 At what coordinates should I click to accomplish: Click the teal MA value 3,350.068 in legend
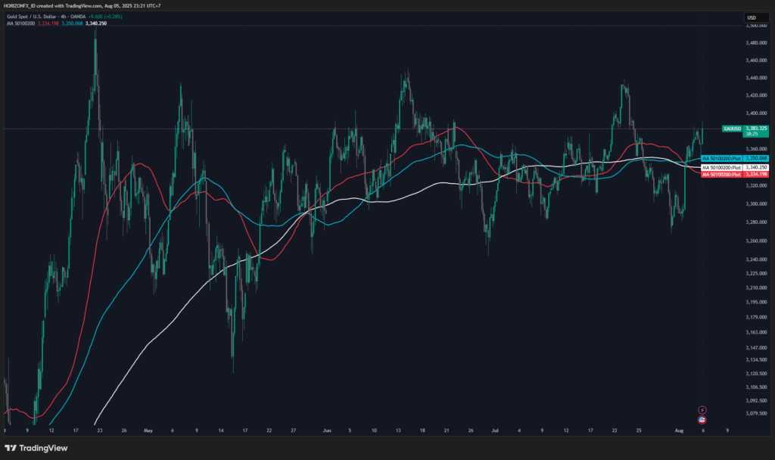coord(71,23)
